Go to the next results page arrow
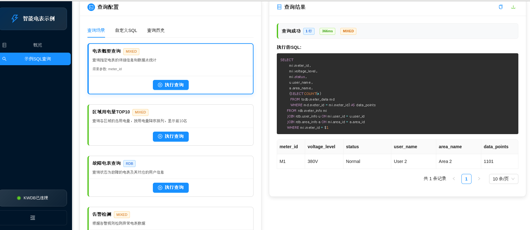Viewport: 530px width, 230px height. (x=479, y=179)
